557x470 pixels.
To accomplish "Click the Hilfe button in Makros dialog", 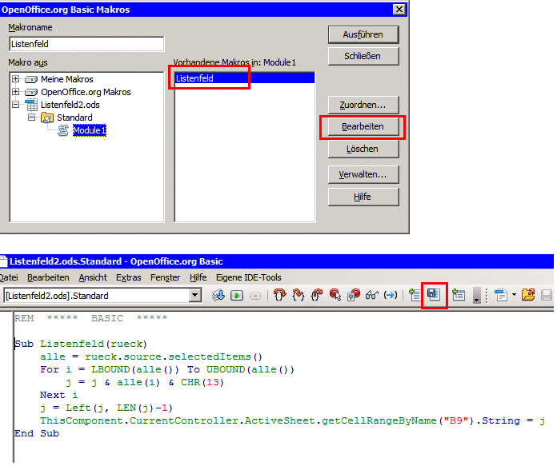I will pos(363,197).
